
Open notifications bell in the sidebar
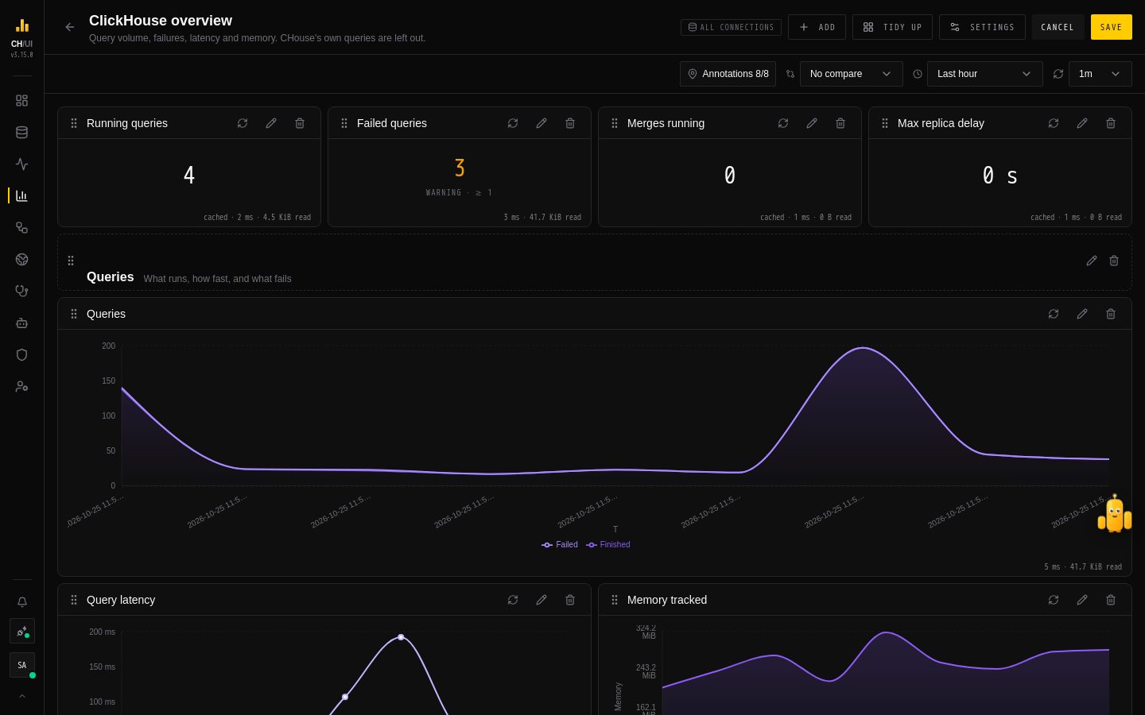coord(22,602)
